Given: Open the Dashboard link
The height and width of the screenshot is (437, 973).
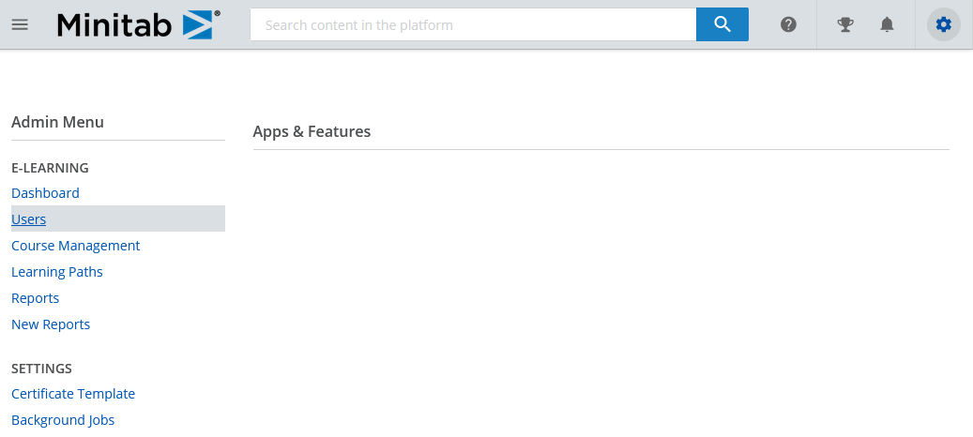Looking at the screenshot, I should (x=45, y=193).
